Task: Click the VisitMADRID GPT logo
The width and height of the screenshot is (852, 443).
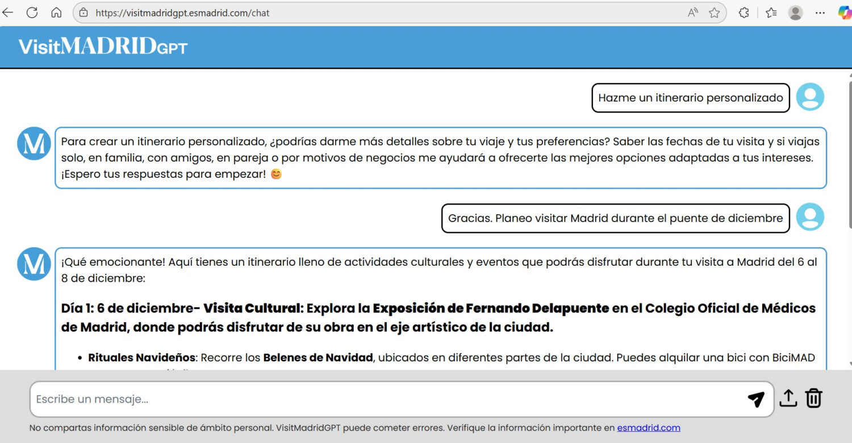Action: pos(103,47)
